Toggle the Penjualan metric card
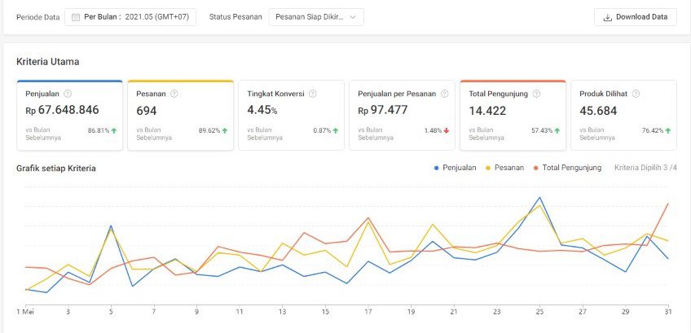Viewport: 691px width, 333px height. coord(69,116)
